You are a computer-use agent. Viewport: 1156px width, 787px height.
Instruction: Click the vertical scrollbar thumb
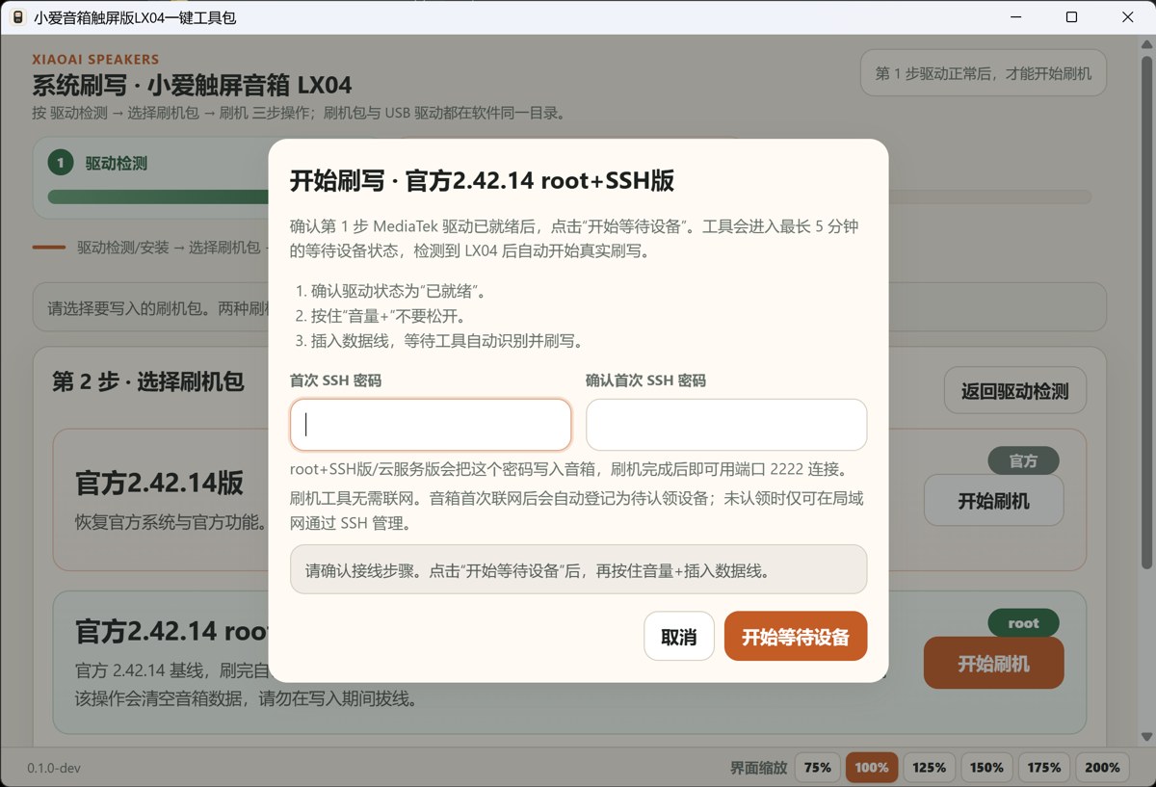(x=1145, y=315)
